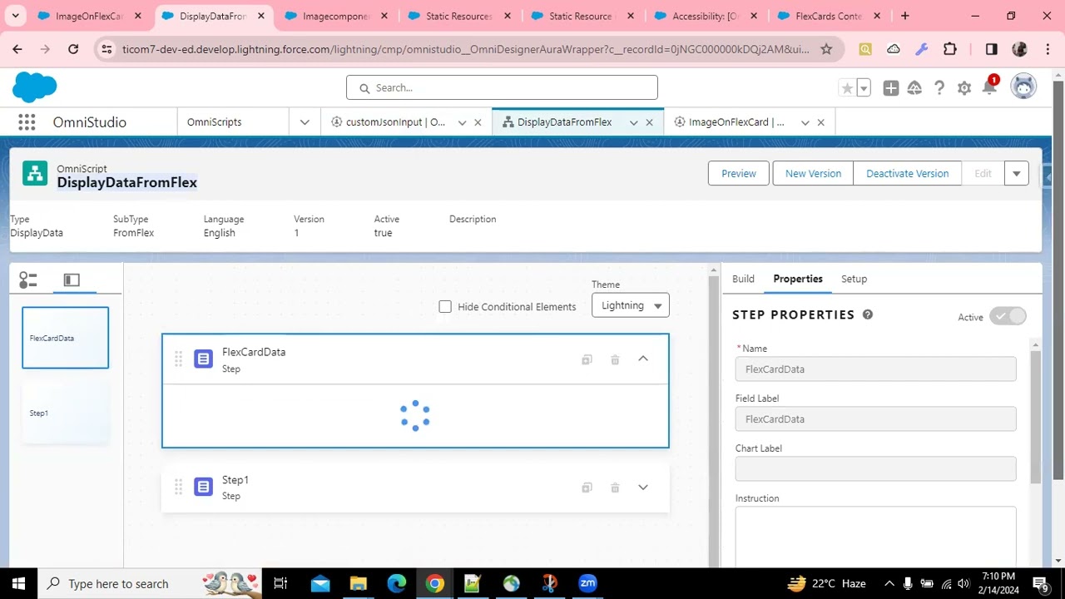Click the Field Label input

coord(875,419)
